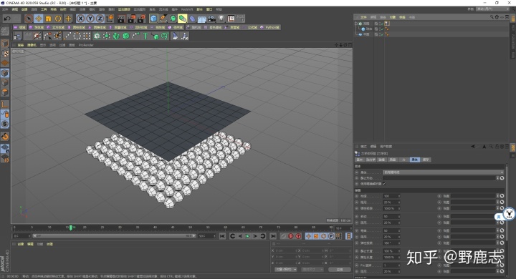Collapse the top cloner object in the tree
The height and width of the screenshot is (279, 516).
[355, 24]
